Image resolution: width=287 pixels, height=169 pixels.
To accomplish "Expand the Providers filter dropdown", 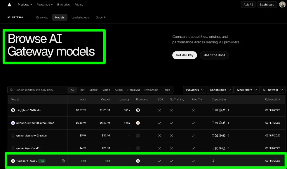I will tap(194, 90).
